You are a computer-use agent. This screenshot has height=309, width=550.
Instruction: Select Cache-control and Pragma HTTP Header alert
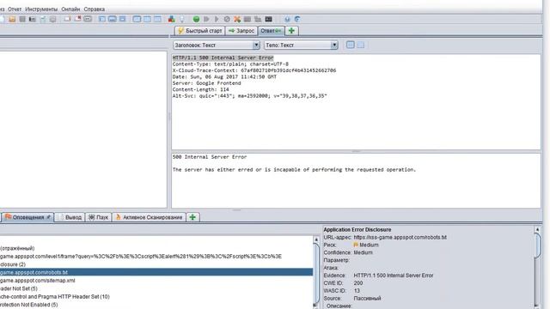click(x=156, y=296)
